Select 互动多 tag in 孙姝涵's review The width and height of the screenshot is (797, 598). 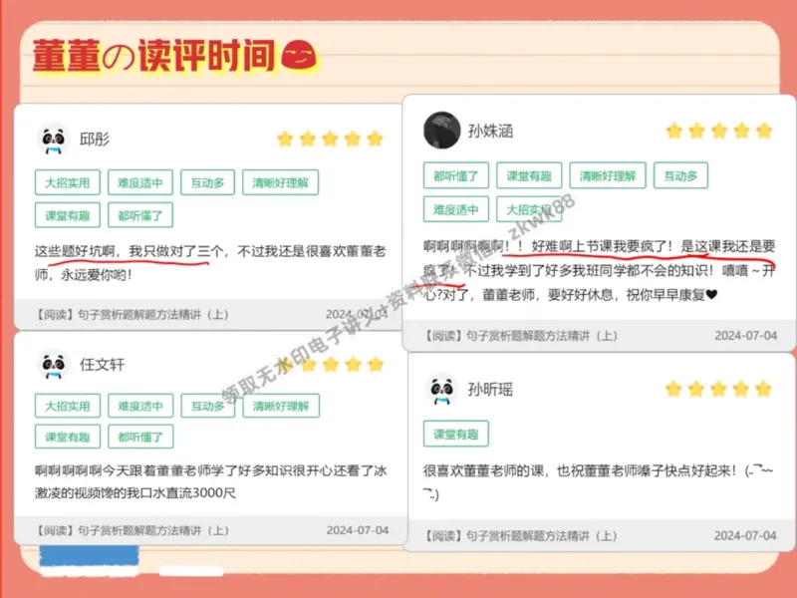(x=680, y=176)
